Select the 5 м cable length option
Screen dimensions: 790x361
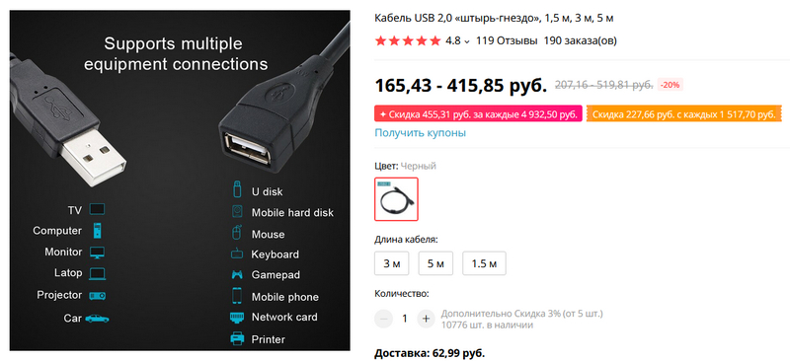435,263
